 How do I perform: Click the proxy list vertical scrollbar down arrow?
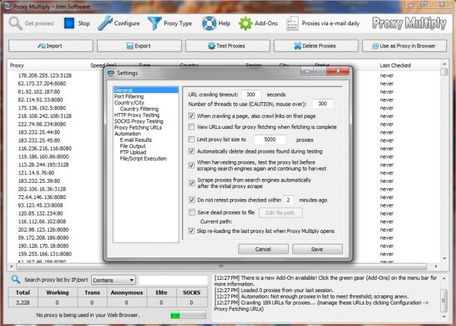(x=444, y=258)
